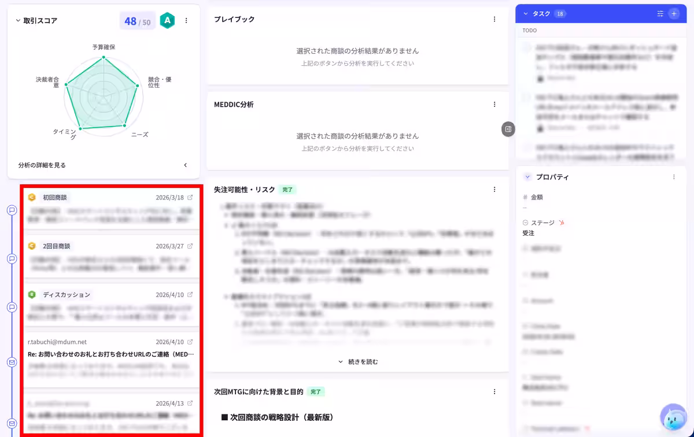The width and height of the screenshot is (694, 437).
Task: Open the MEDDIC分析 kebab menu
Action: pyautogui.click(x=494, y=105)
